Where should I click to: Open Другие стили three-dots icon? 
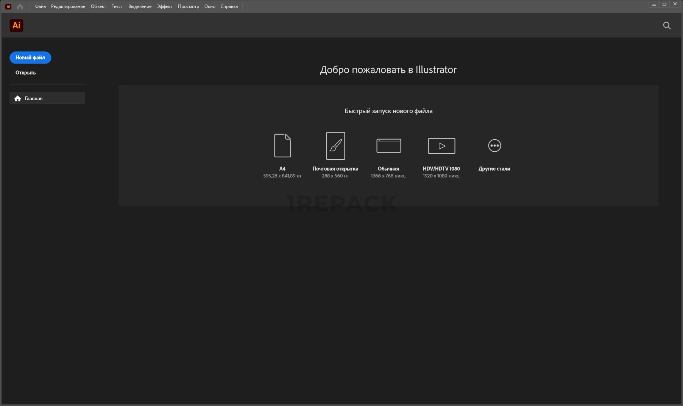(494, 146)
